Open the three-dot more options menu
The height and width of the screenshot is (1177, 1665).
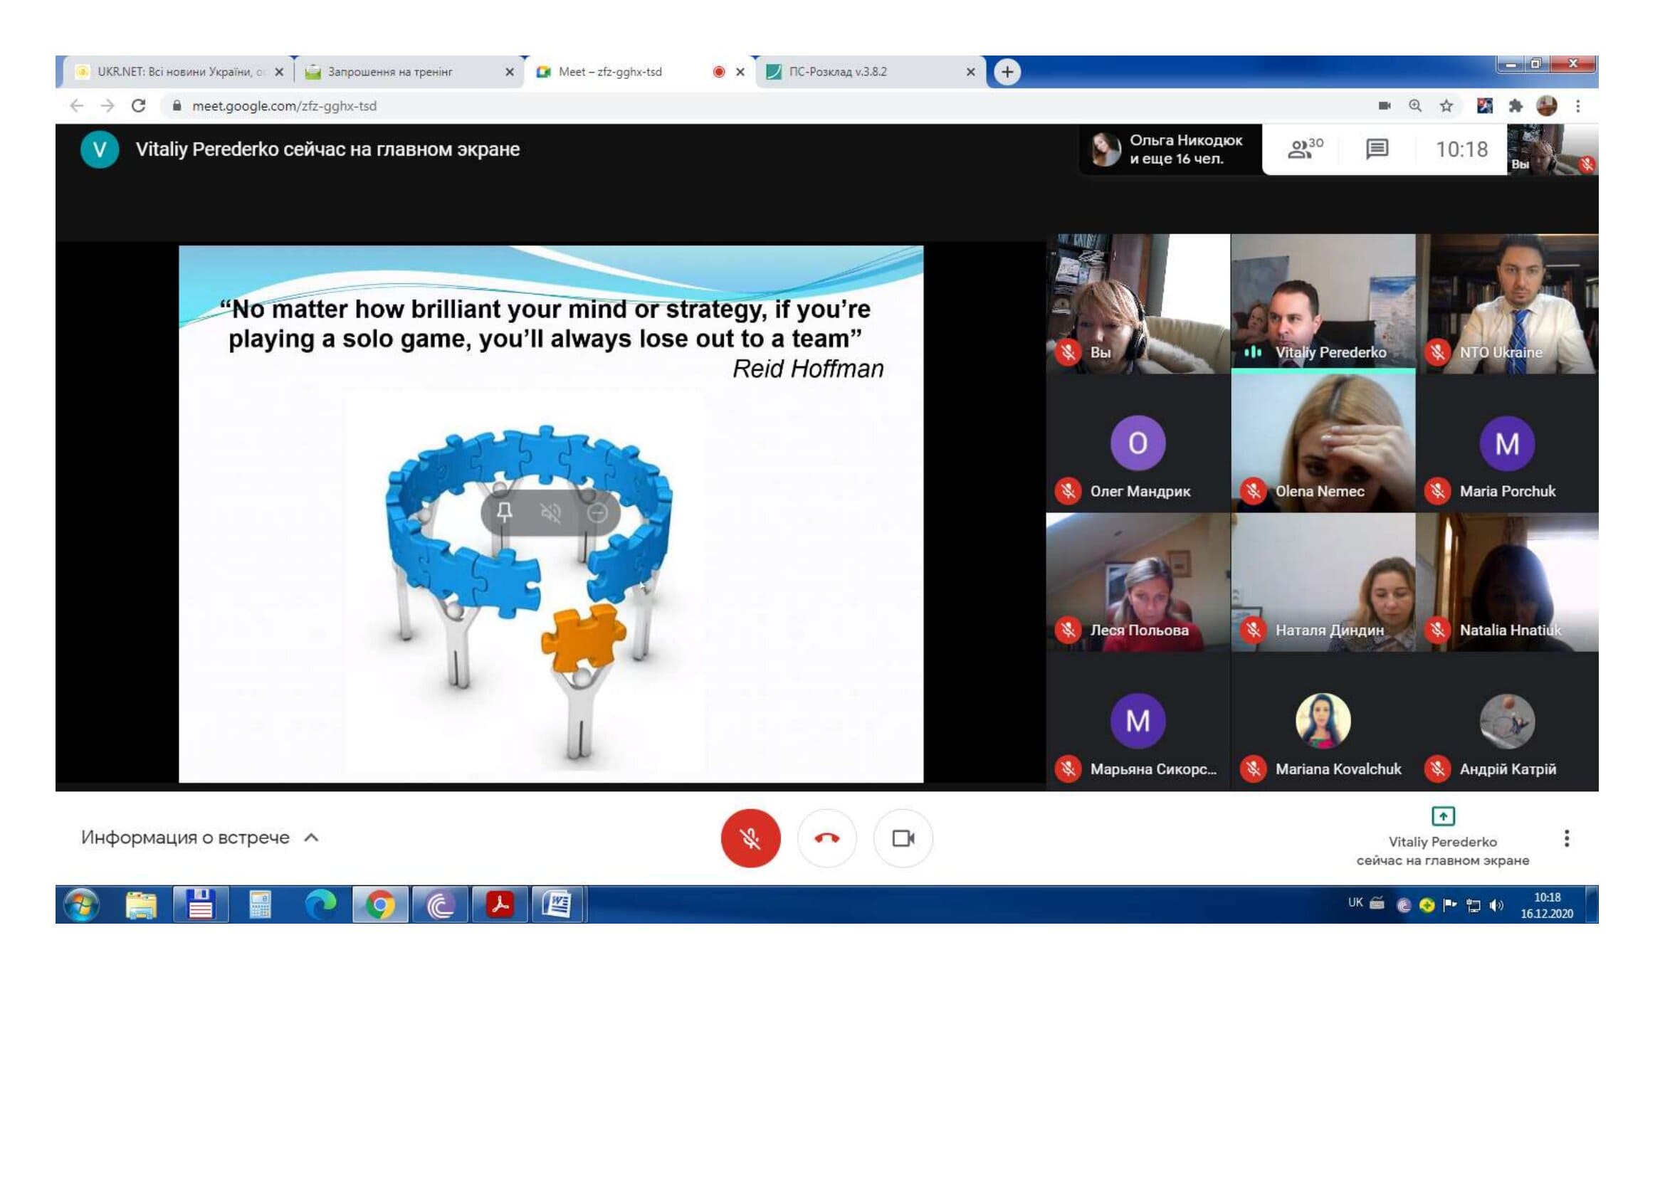pos(1566,838)
